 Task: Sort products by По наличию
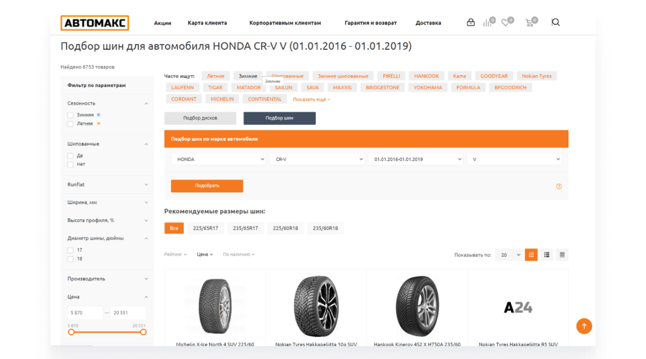(239, 254)
